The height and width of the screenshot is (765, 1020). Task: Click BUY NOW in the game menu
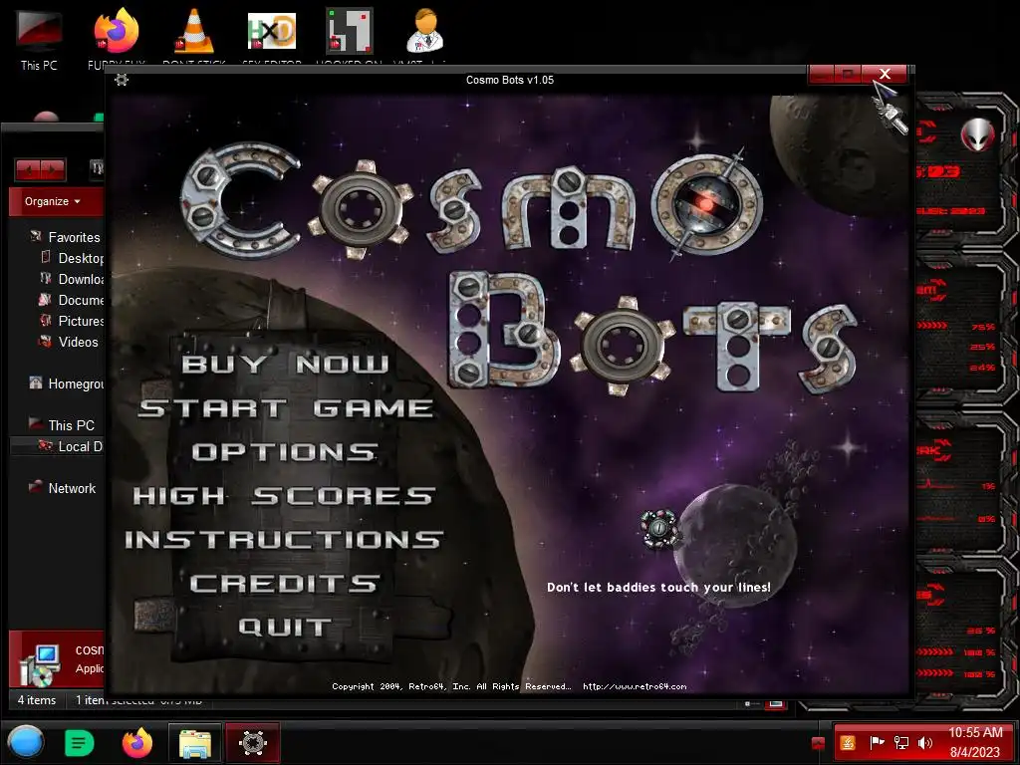[285, 364]
